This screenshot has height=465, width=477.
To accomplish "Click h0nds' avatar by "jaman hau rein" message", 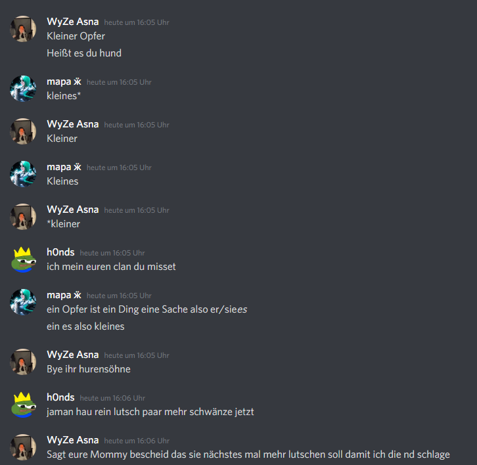I will [x=23, y=405].
